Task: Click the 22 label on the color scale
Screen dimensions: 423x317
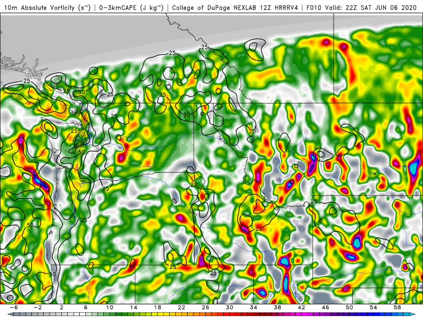Action: point(181,307)
